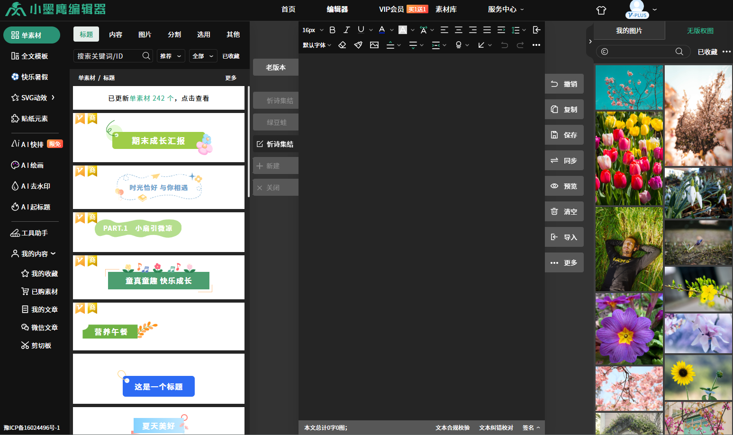The image size is (733, 435).
Task: Click the 清空 button
Action: 564,211
